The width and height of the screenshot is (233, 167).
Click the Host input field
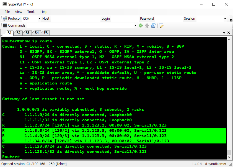(x=76, y=19)
